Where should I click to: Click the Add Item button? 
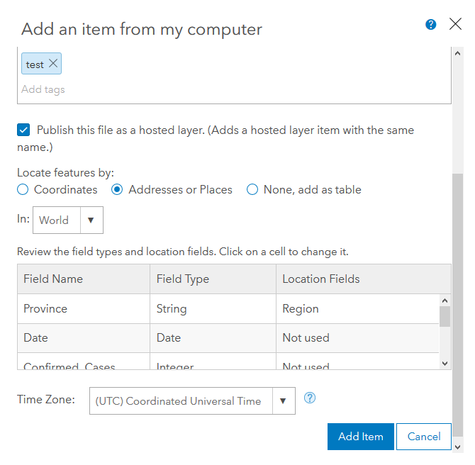coord(360,437)
